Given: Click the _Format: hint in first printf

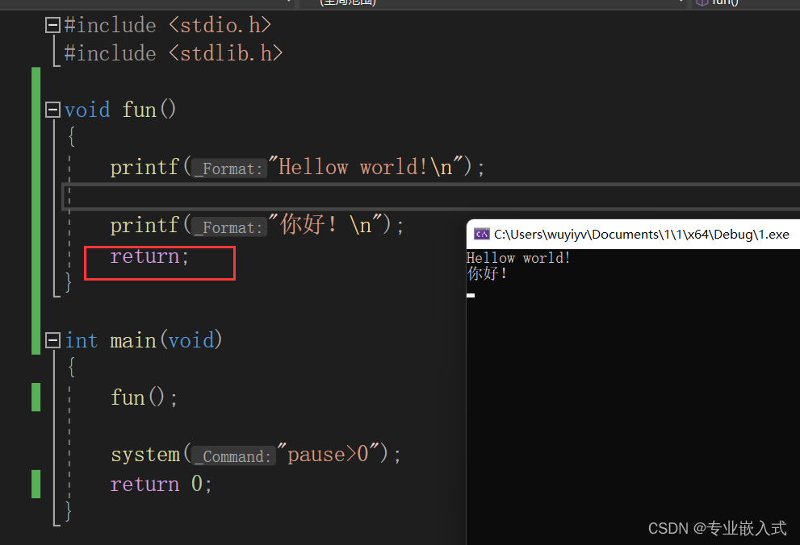Looking at the screenshot, I should pyautogui.click(x=229, y=168).
